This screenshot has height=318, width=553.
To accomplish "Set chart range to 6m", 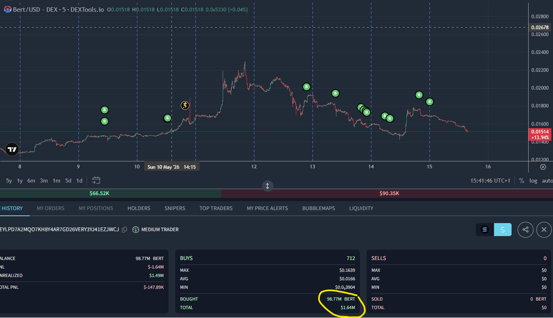I will point(31,180).
